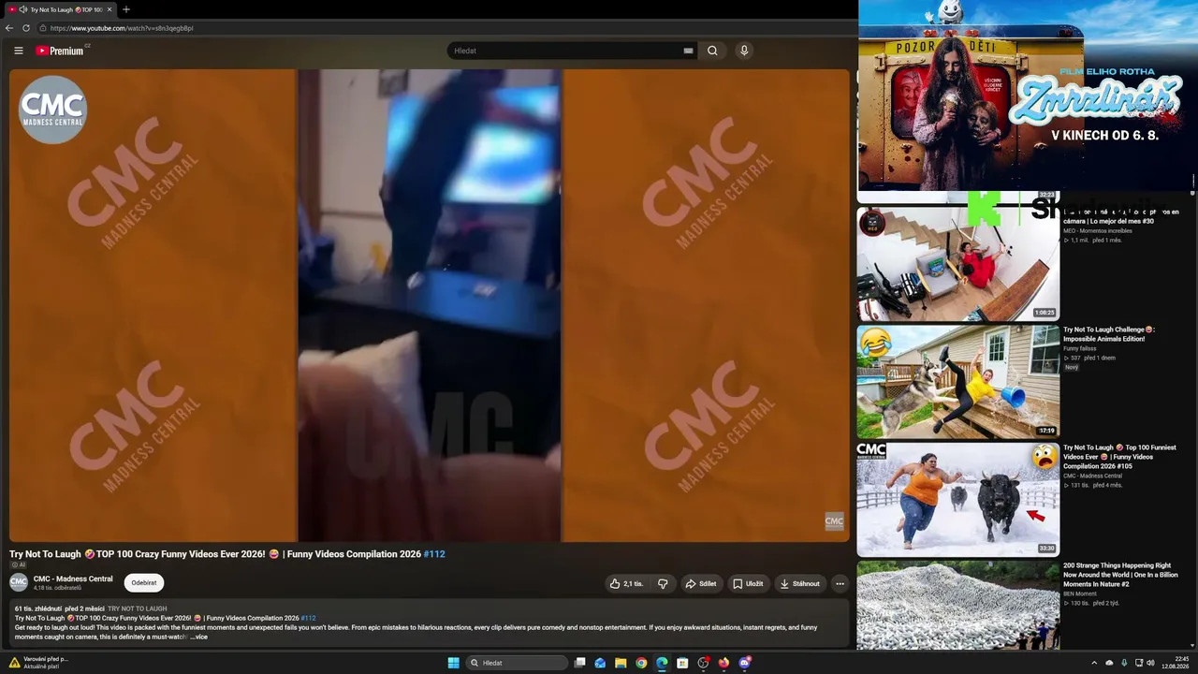
Task: Click the taskbar Hledat search box
Action: click(518, 663)
